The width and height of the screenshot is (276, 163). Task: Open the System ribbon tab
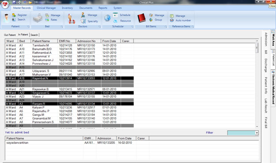tap(117, 8)
